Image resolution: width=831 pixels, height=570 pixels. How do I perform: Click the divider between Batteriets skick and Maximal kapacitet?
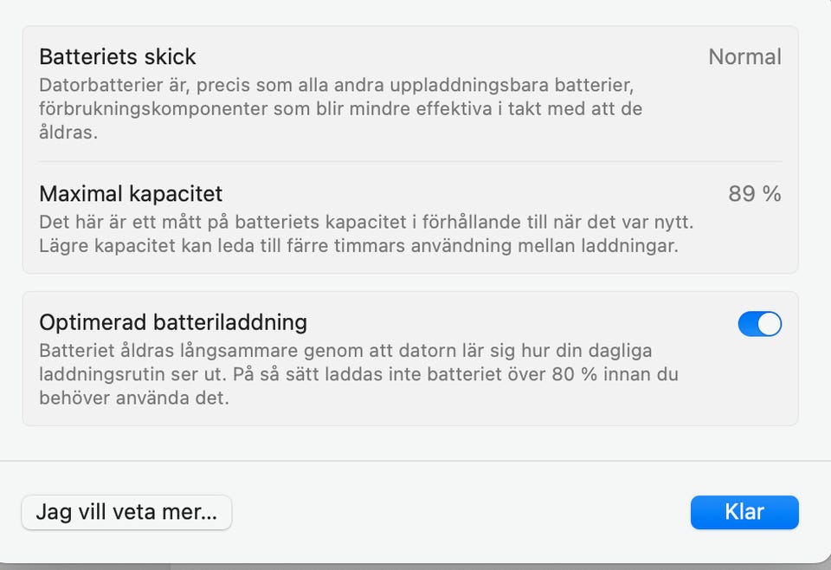click(x=410, y=162)
